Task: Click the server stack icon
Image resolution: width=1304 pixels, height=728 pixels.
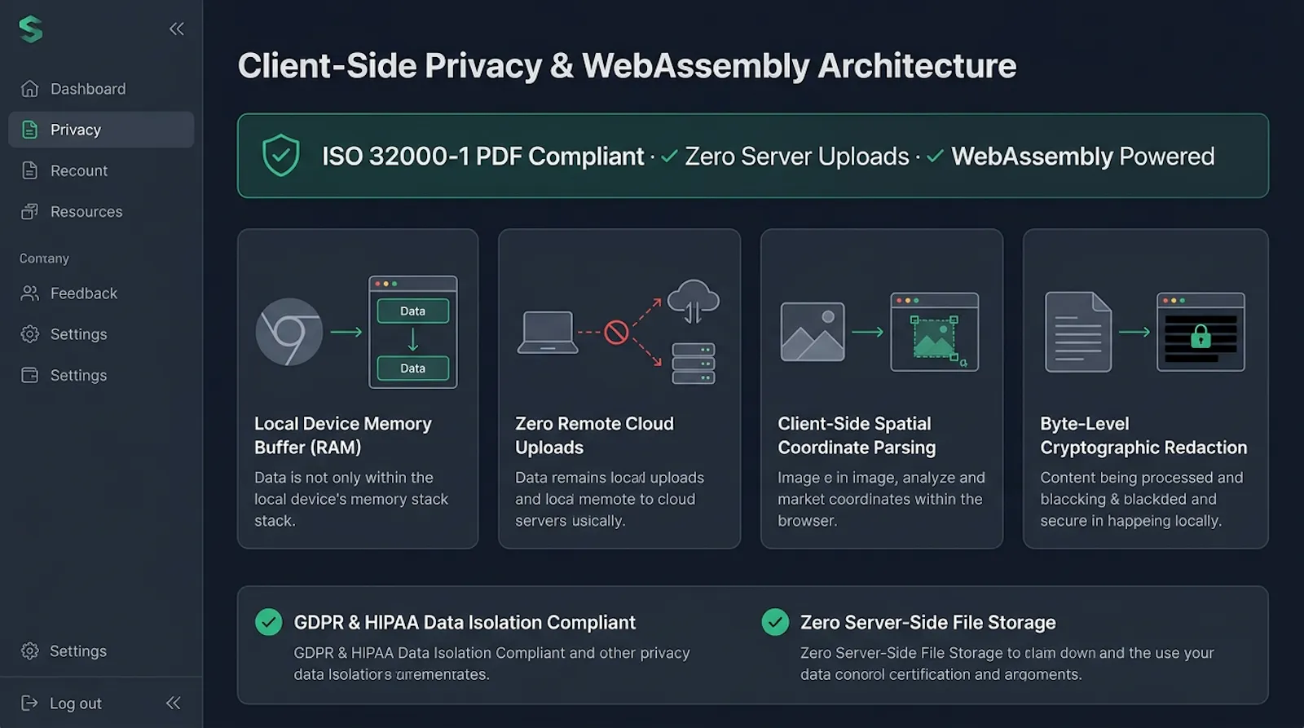Action: 694,363
